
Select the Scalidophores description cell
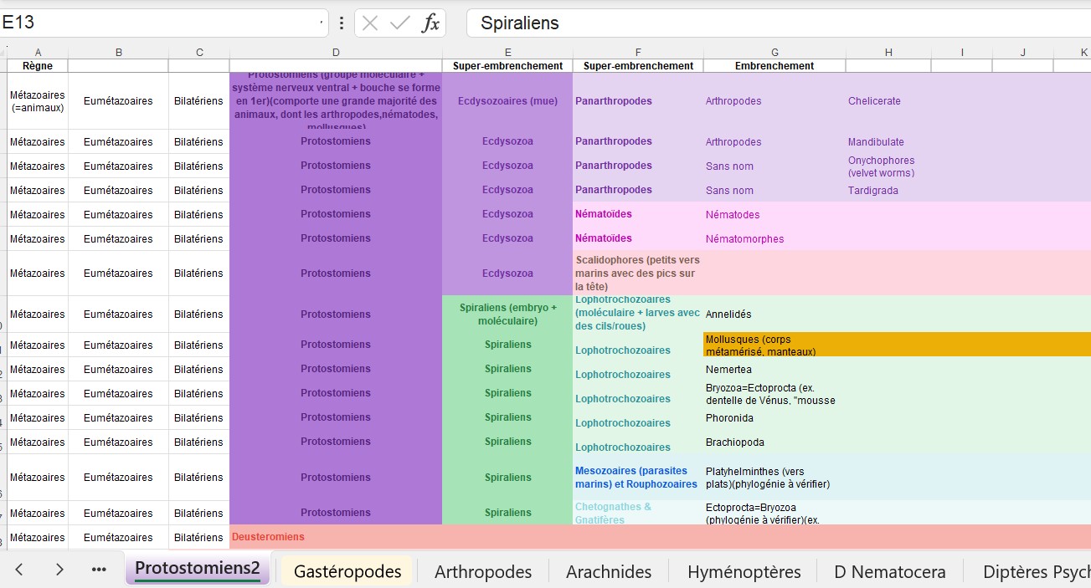point(638,274)
